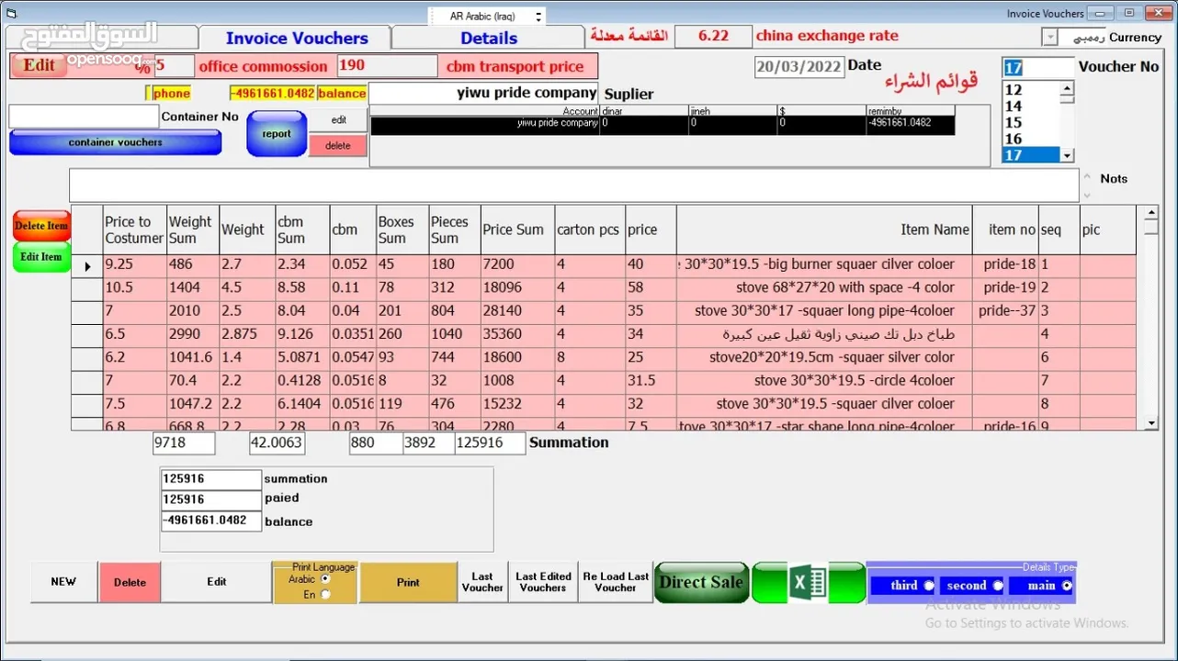The height and width of the screenshot is (661, 1178).
Task: Click the carton pcs column header
Action: (x=589, y=230)
